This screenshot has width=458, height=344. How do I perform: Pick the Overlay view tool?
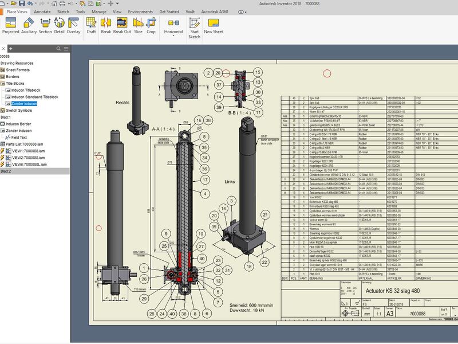73,26
